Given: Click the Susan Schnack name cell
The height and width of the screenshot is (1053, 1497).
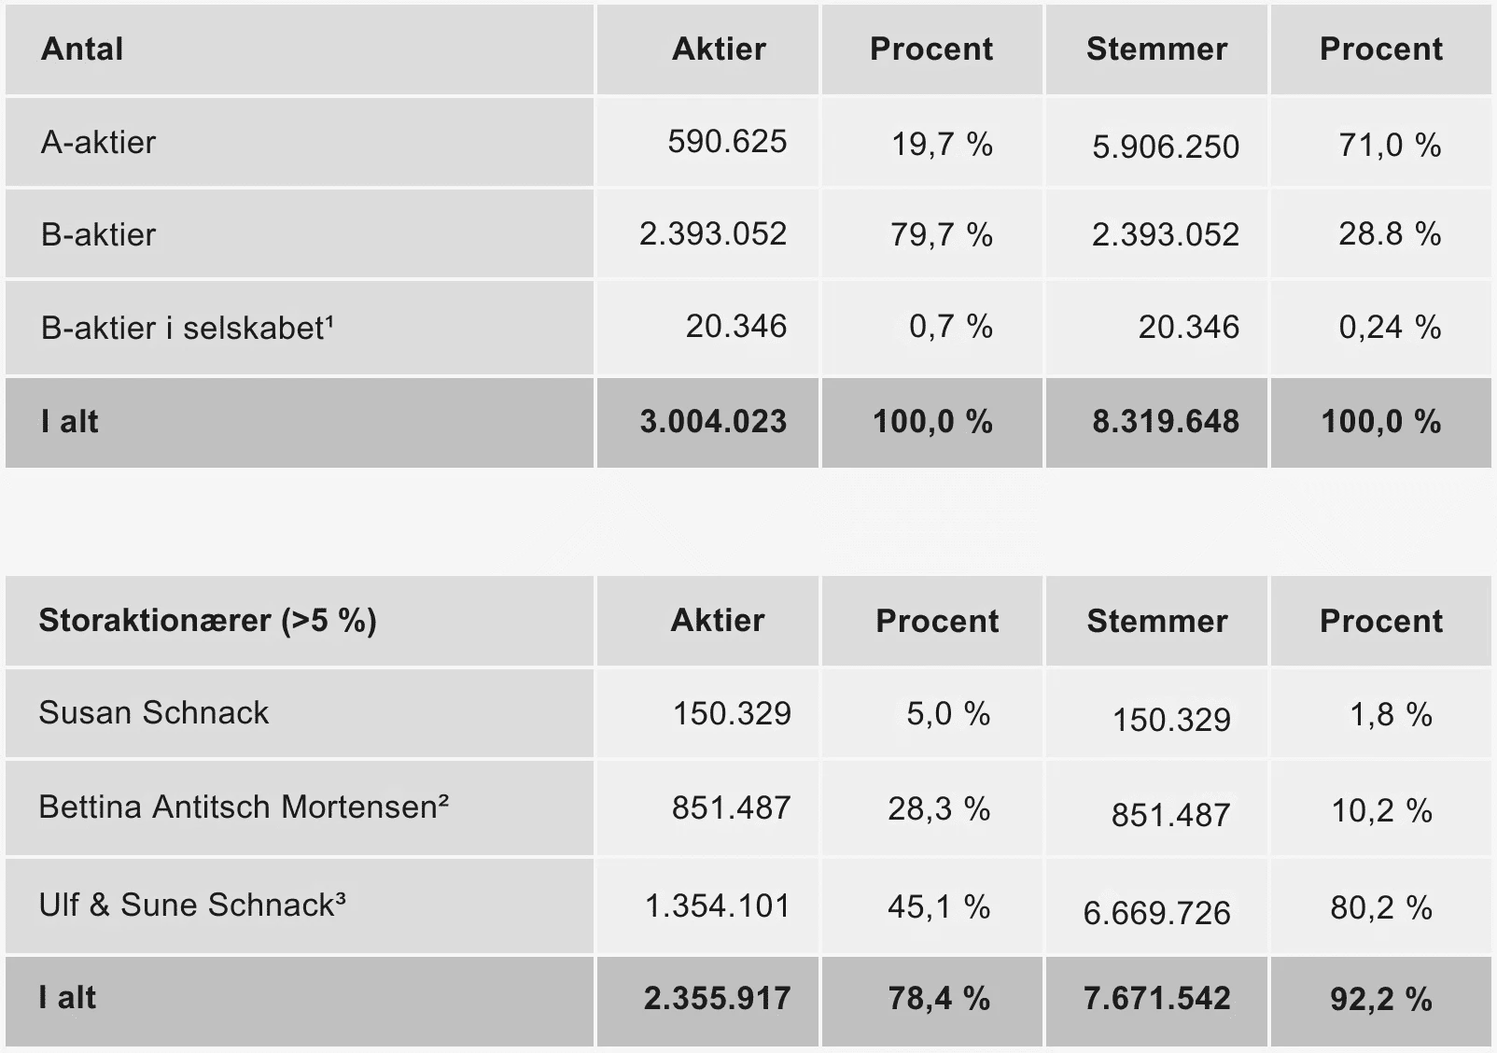Looking at the screenshot, I should point(153,713).
